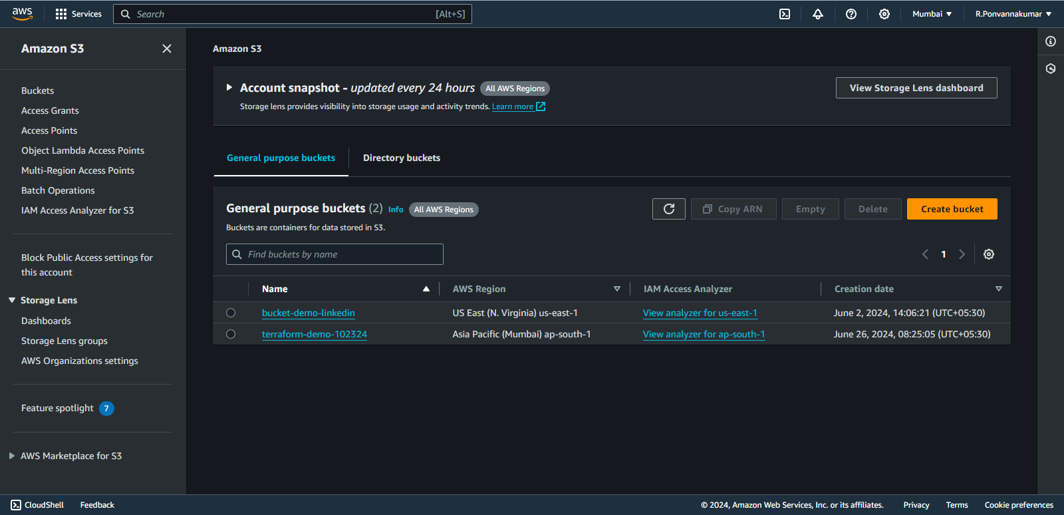Screen dimensions: 1064x515
Task: Open View analyzer for us-east-1 link
Action: 700,313
